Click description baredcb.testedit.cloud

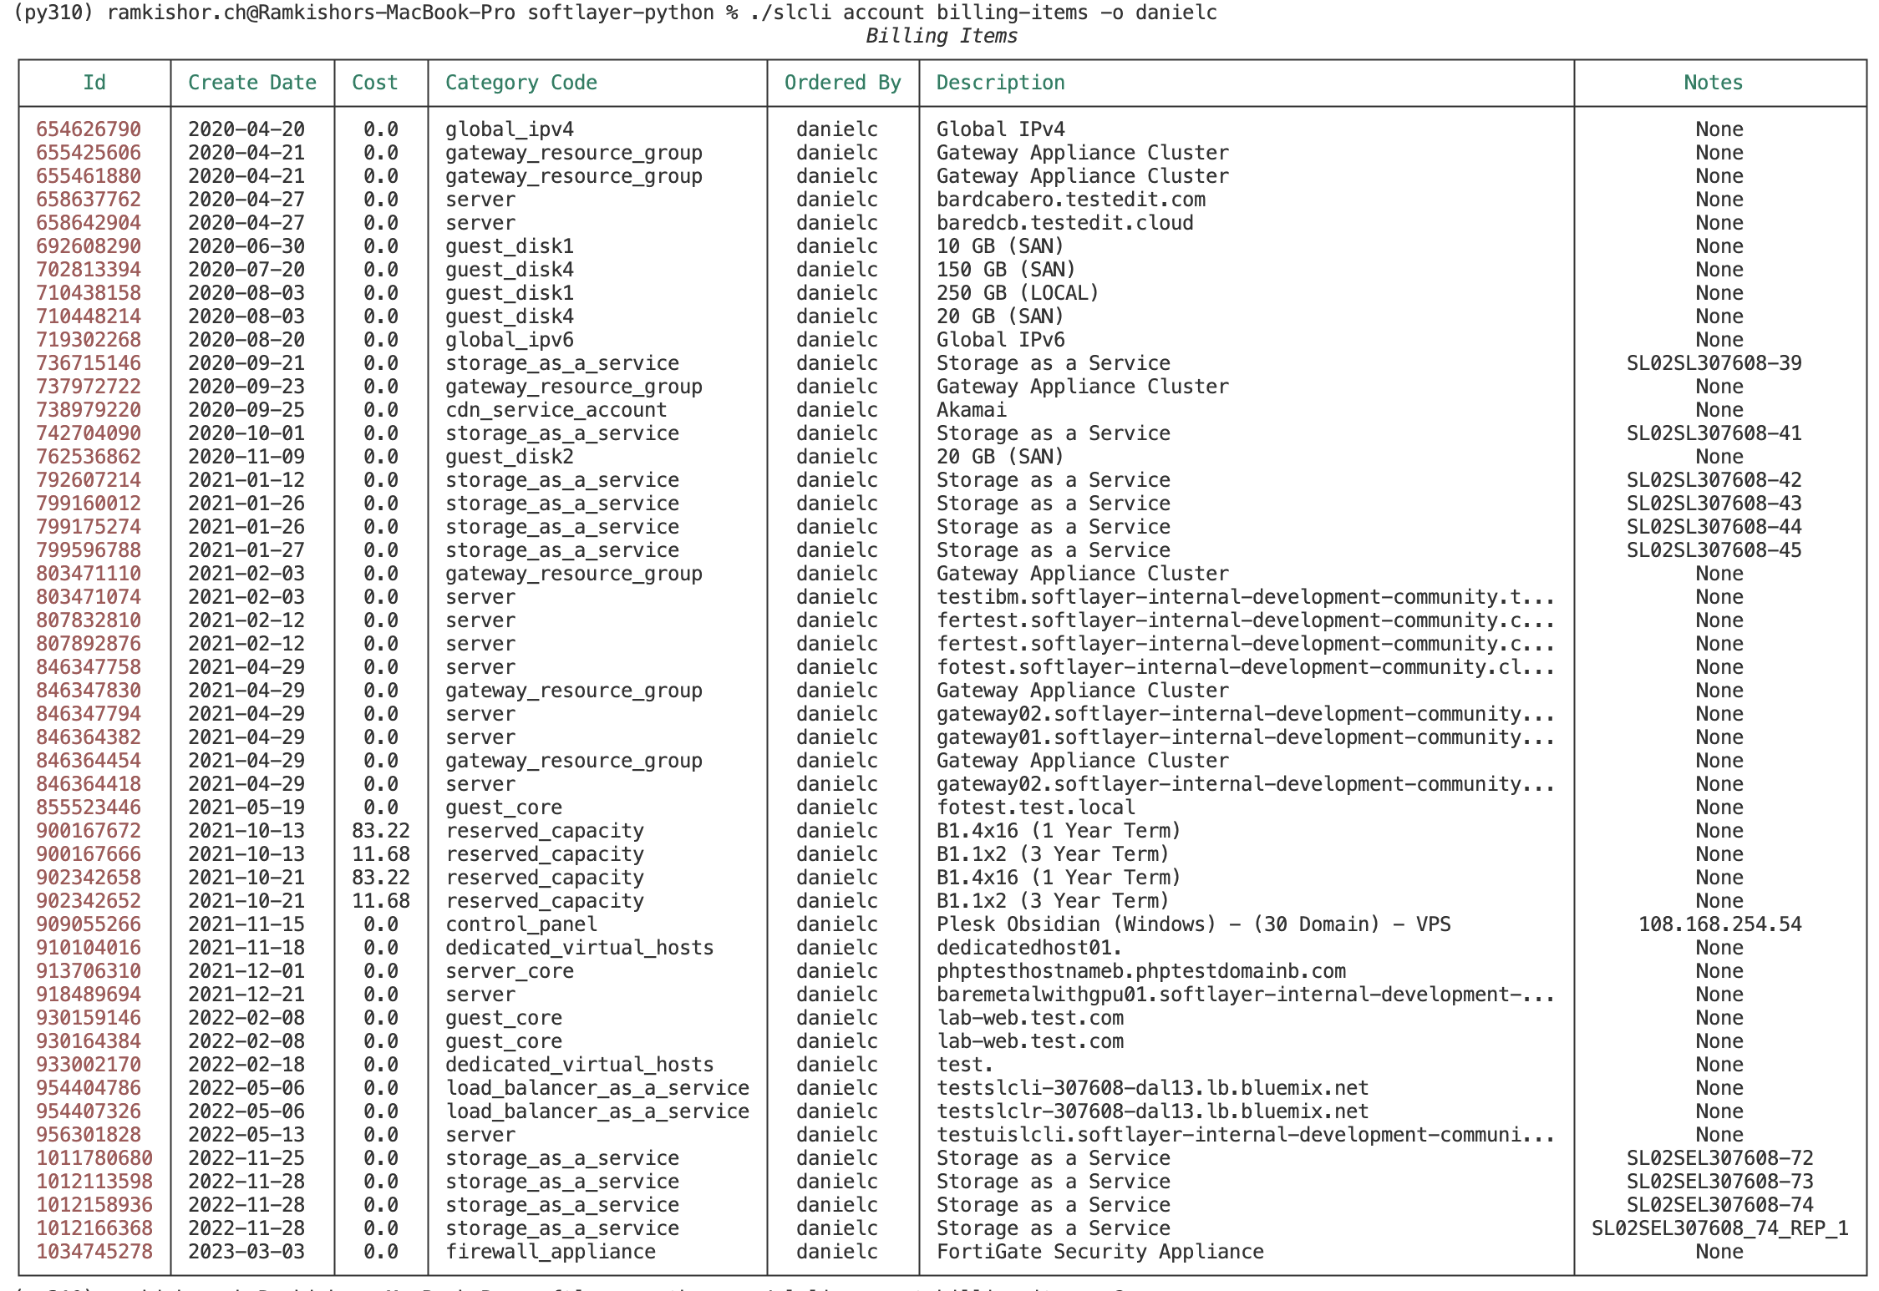tap(1064, 223)
